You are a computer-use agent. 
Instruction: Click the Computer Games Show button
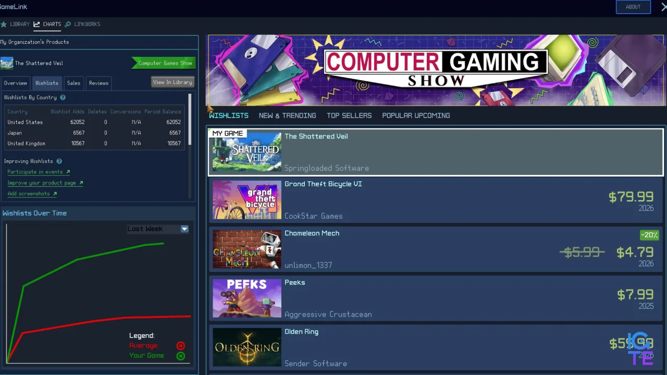pos(164,63)
